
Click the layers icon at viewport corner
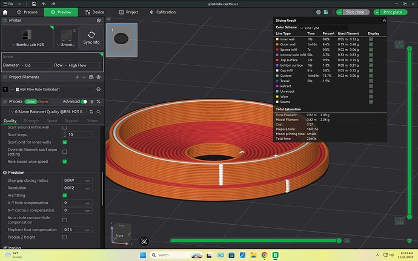pyautogui.click(x=410, y=241)
